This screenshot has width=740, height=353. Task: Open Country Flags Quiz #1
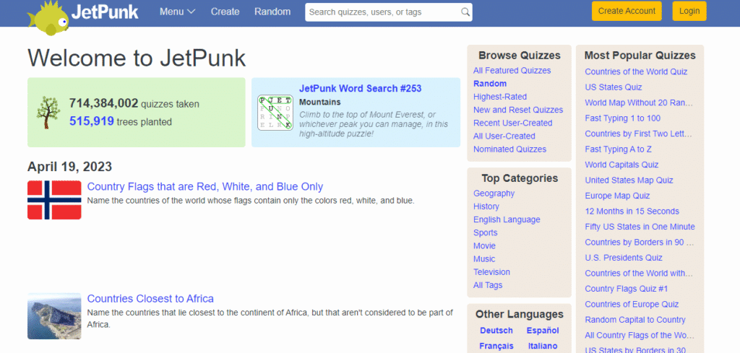tap(627, 289)
